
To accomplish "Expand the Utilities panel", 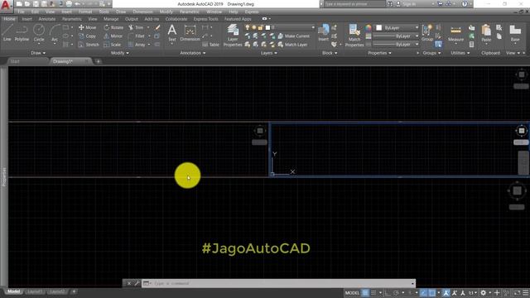I will point(460,53).
